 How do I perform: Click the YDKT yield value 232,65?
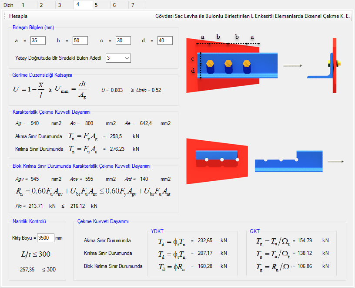coord(205,241)
